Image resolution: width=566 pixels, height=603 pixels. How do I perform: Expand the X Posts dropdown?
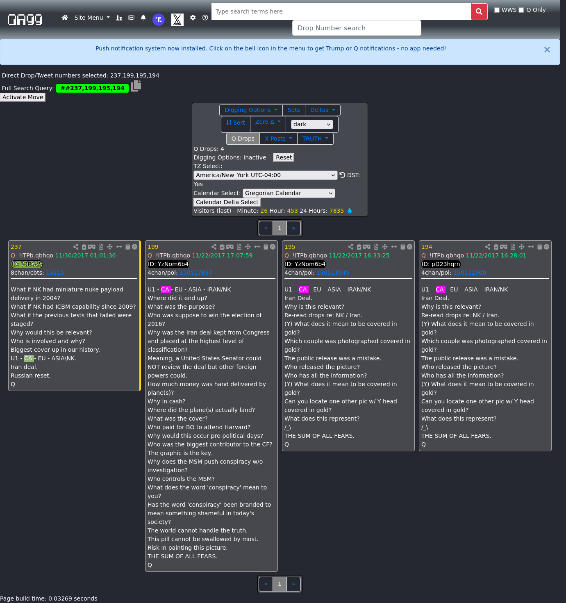click(278, 139)
